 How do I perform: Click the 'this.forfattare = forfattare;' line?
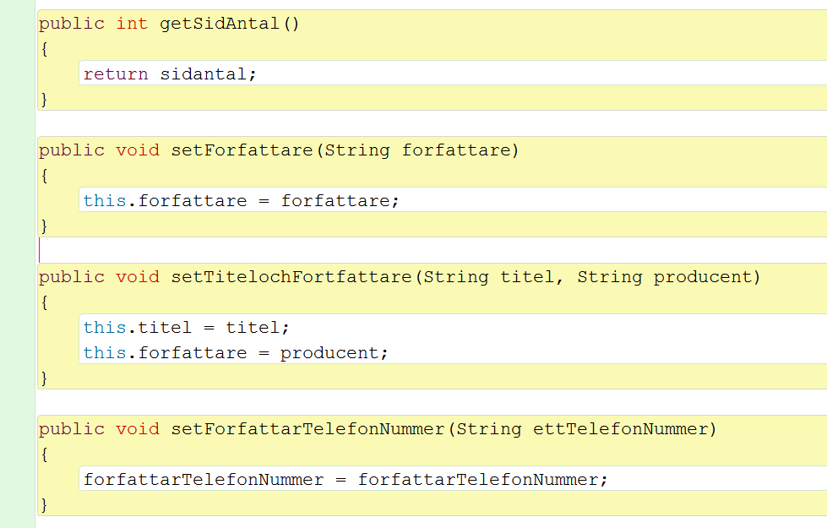point(241,201)
